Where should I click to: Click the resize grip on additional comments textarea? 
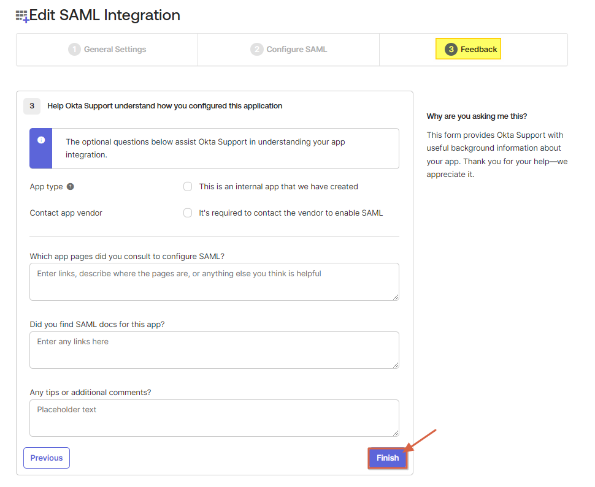point(396,433)
